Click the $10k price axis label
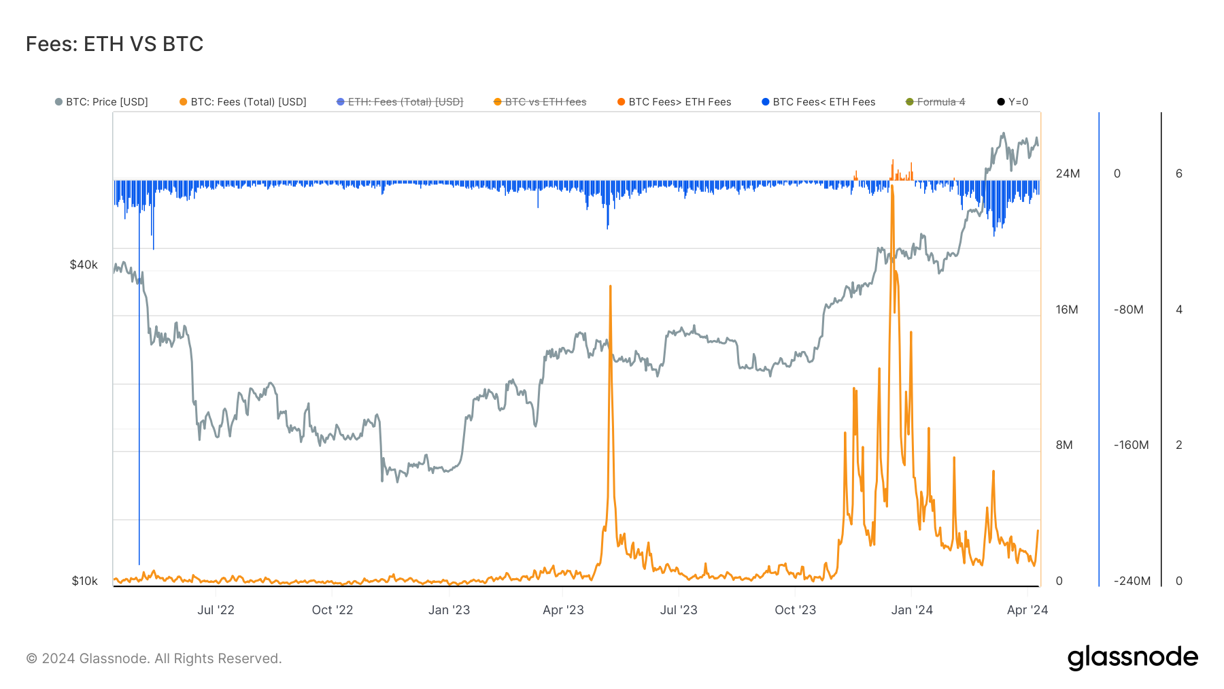Image resolution: width=1224 pixels, height=689 pixels. click(x=84, y=581)
